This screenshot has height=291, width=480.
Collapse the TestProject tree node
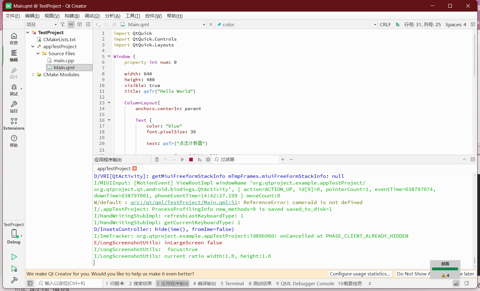coord(28,32)
